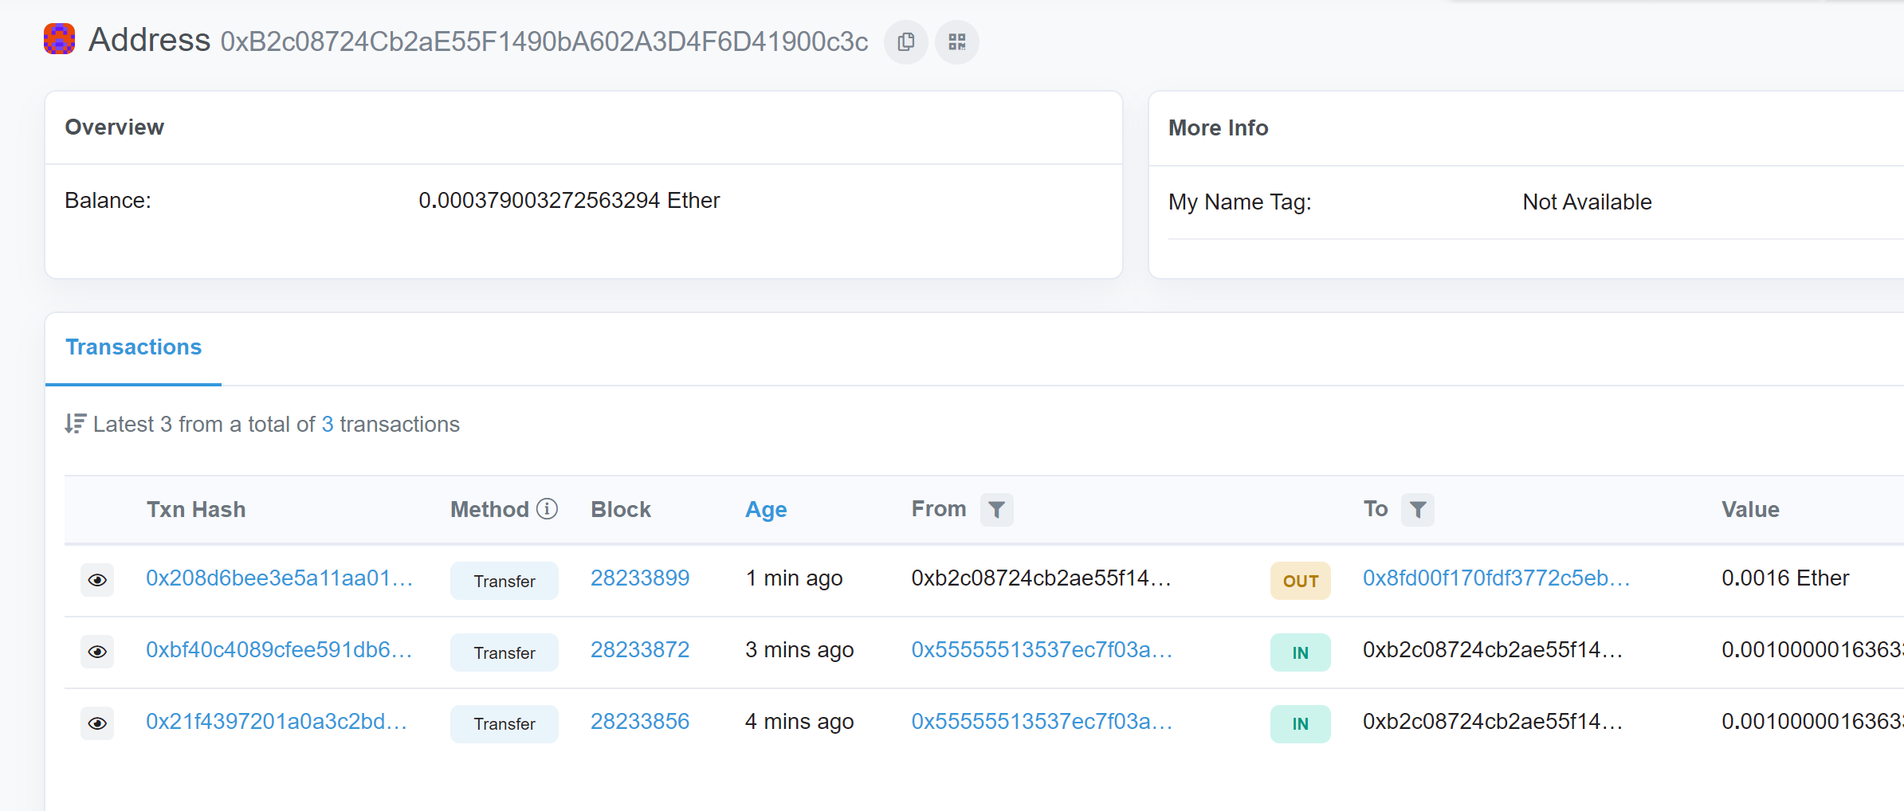Open the Method column info tooltip

(547, 509)
